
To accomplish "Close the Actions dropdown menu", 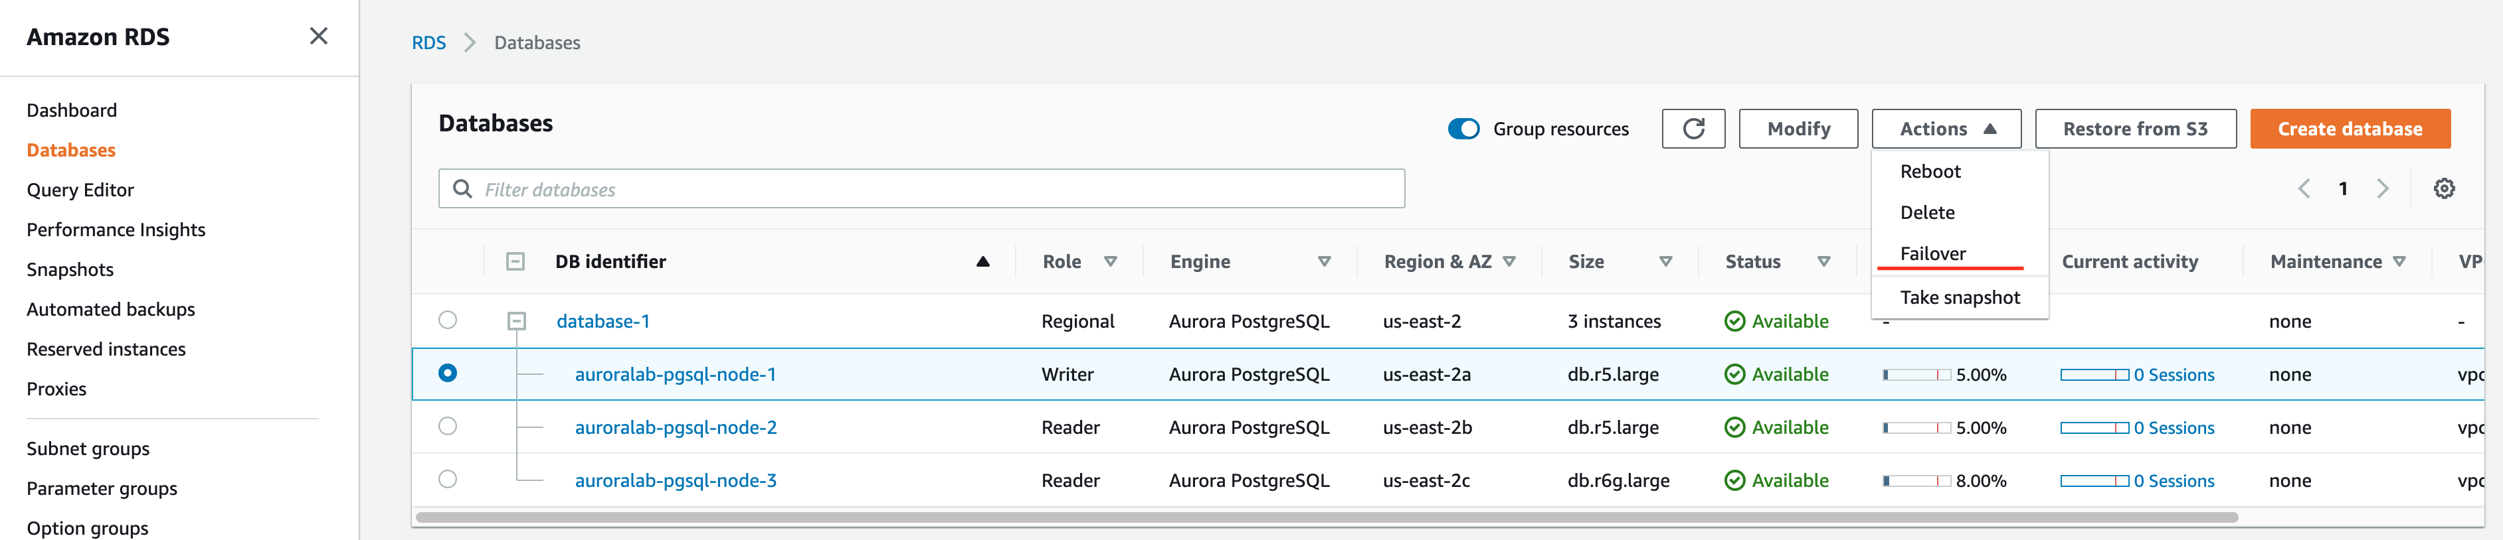I will point(1946,129).
